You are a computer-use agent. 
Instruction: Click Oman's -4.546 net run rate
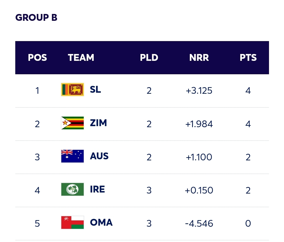[199, 224]
